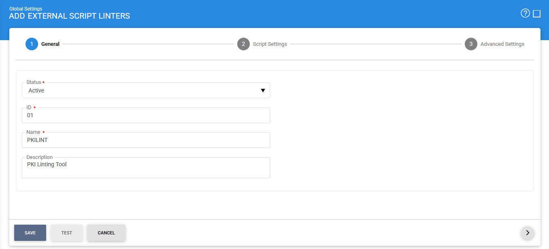This screenshot has width=549, height=249.
Task: Click the Add External Script Linters title
Action: click(70, 16)
